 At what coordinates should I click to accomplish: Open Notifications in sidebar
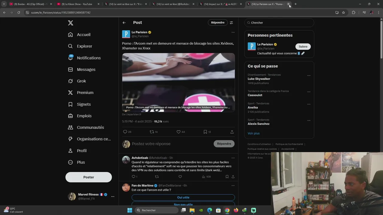(84, 58)
